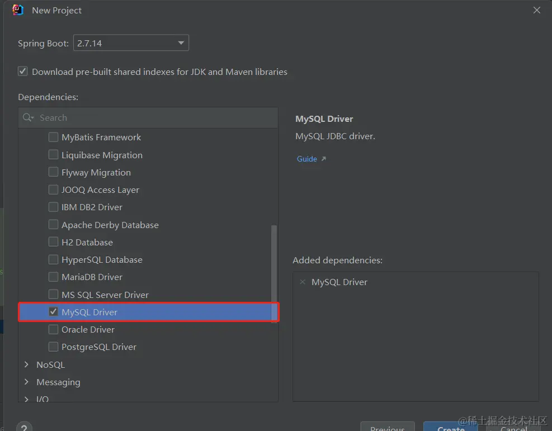Check the Apache Derby Database checkbox
The image size is (552, 431).
coord(53,225)
